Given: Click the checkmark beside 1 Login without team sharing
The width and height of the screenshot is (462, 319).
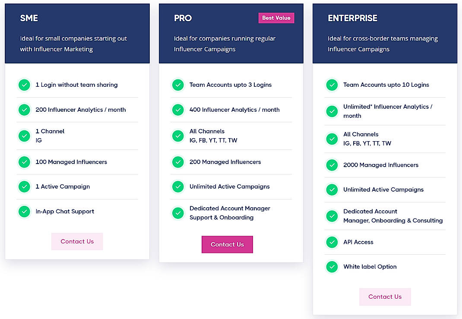Looking at the screenshot, I should 24,85.
